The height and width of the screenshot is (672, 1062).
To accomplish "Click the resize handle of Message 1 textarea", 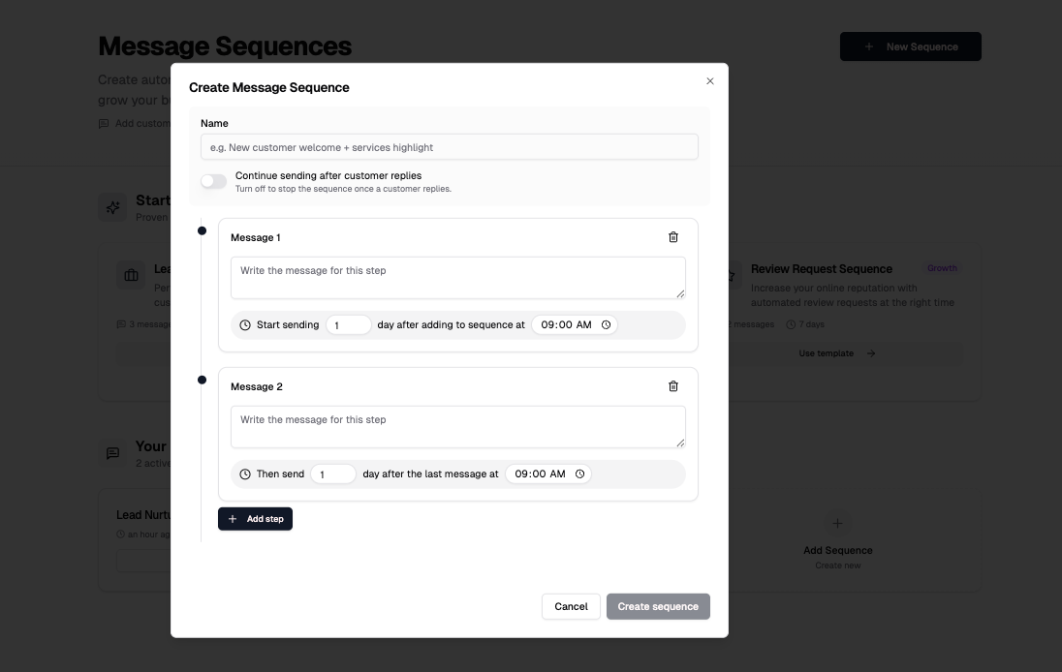I will 680,293.
